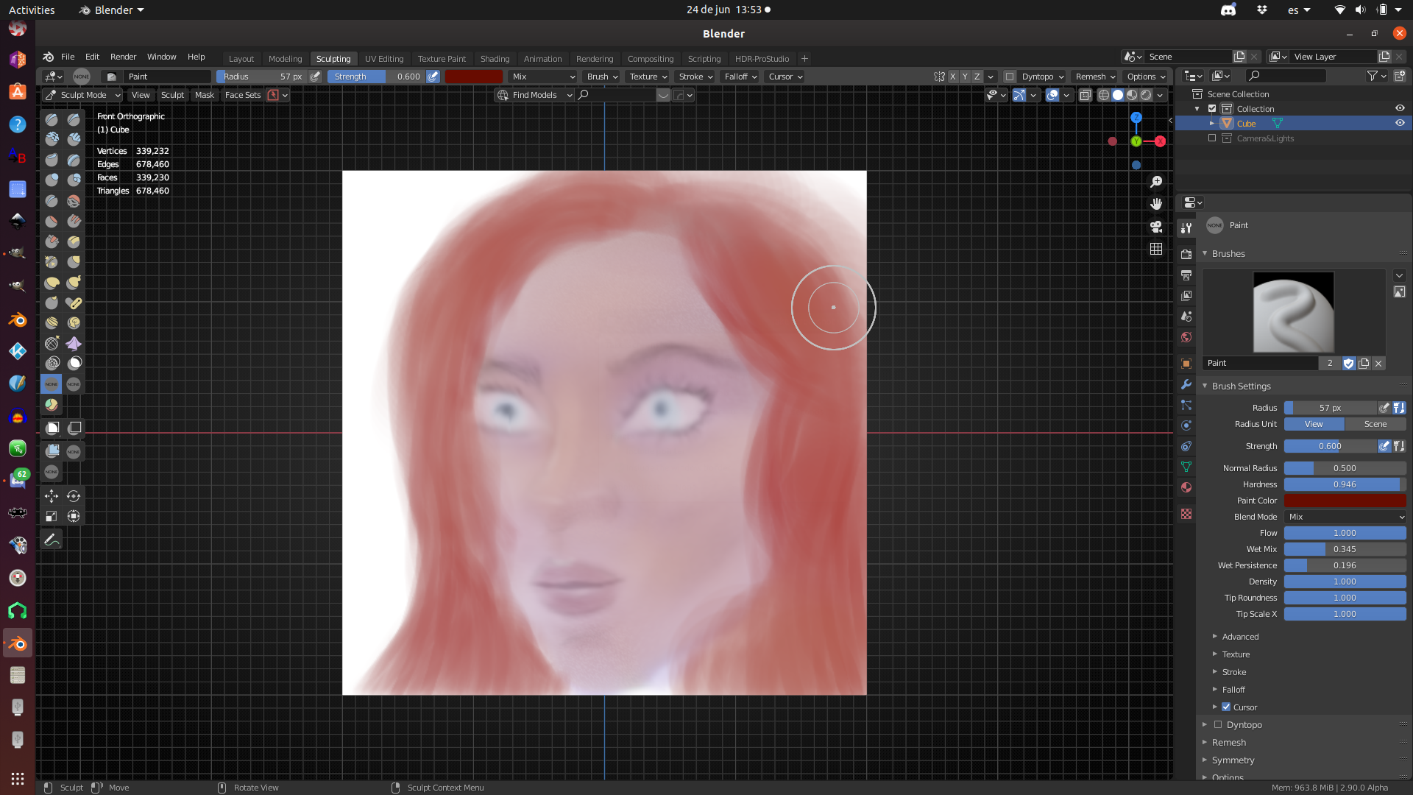Toggle the camera view gizmo
The width and height of the screenshot is (1413, 795).
tap(1156, 227)
